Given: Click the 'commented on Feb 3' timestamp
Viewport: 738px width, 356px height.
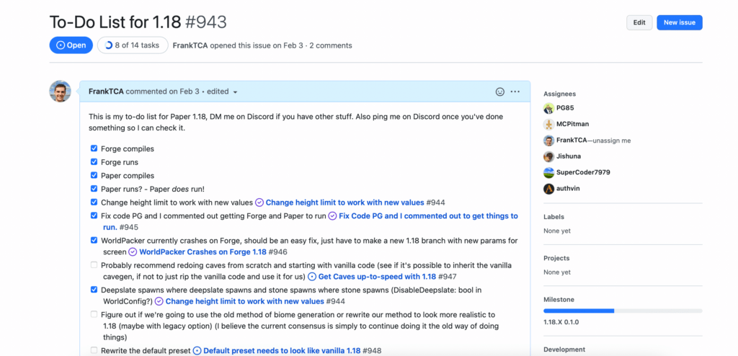Looking at the screenshot, I should pos(162,92).
